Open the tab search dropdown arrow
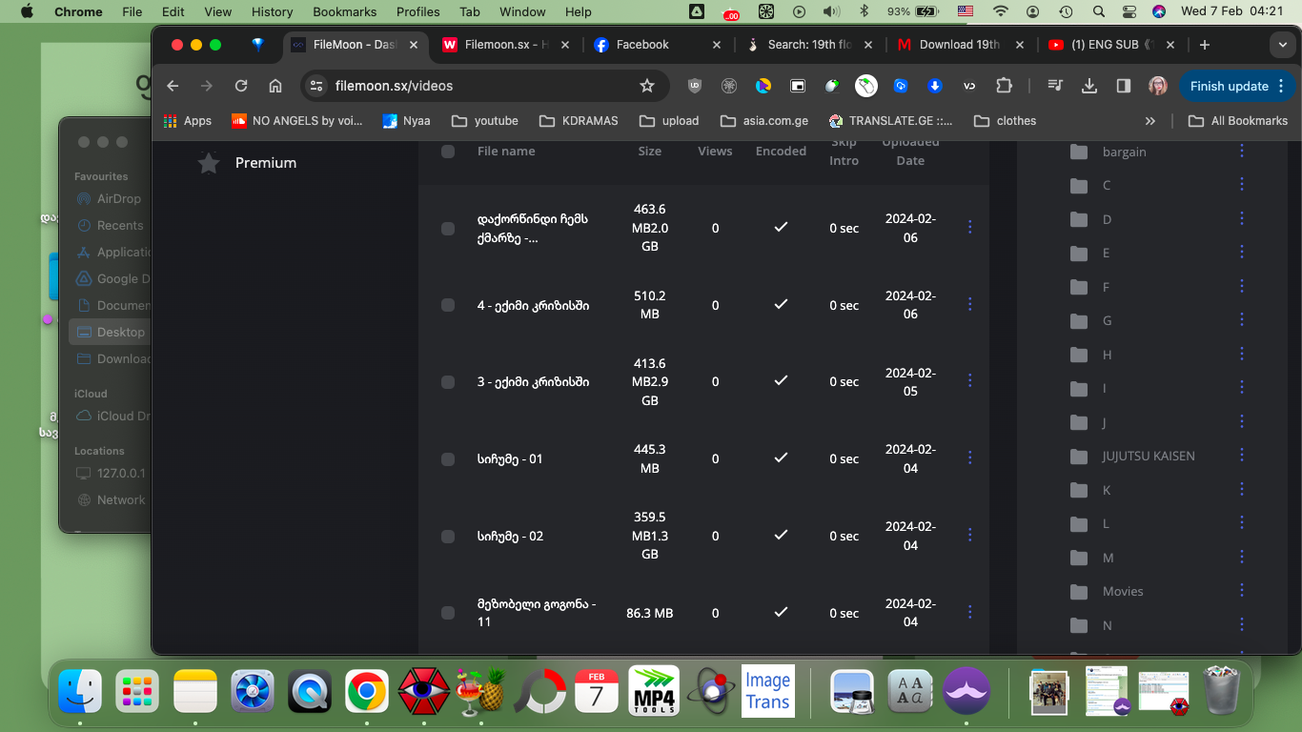The height and width of the screenshot is (732, 1302). [1282, 45]
